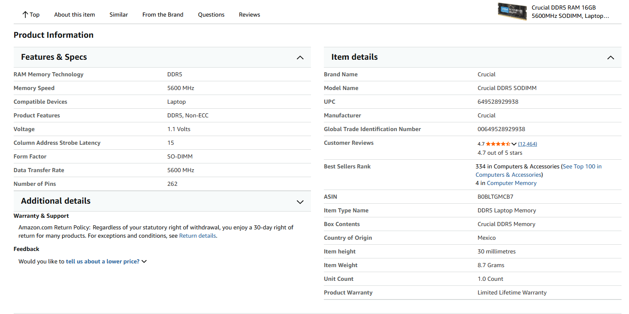Open the 12,464 reviews link

pyautogui.click(x=528, y=144)
